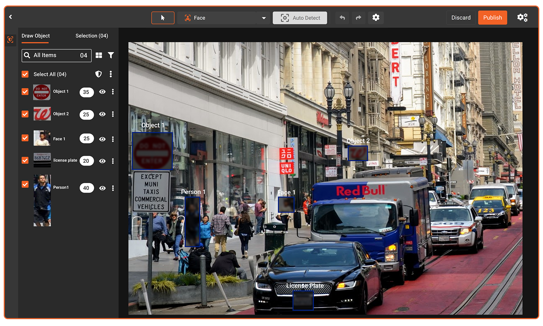This screenshot has width=543, height=326.
Task: Open the more options menu for Object 2
Action: tap(113, 114)
